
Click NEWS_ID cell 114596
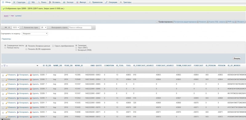click(77, 112)
